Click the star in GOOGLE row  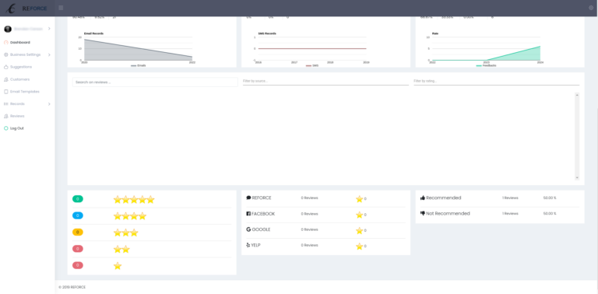[x=359, y=230]
